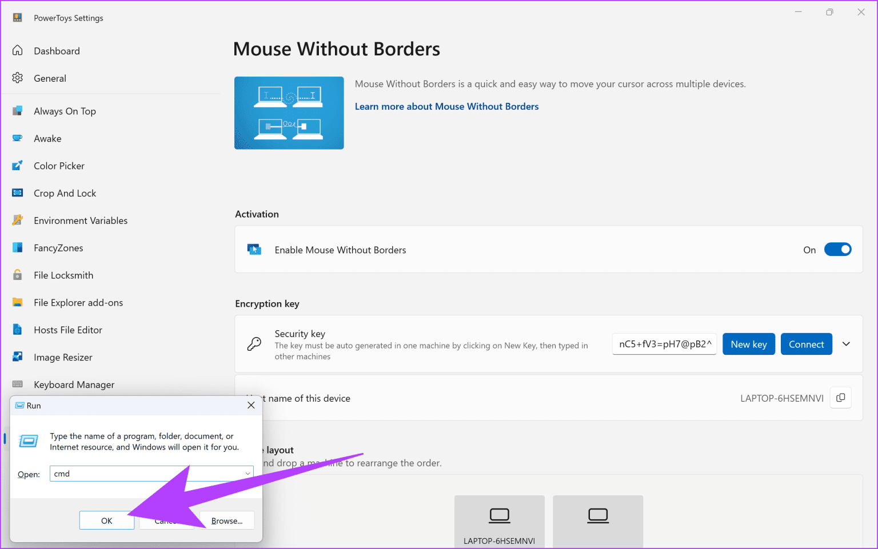This screenshot has height=549, width=878.
Task: Select the Crop And Lock icon
Action: point(17,193)
